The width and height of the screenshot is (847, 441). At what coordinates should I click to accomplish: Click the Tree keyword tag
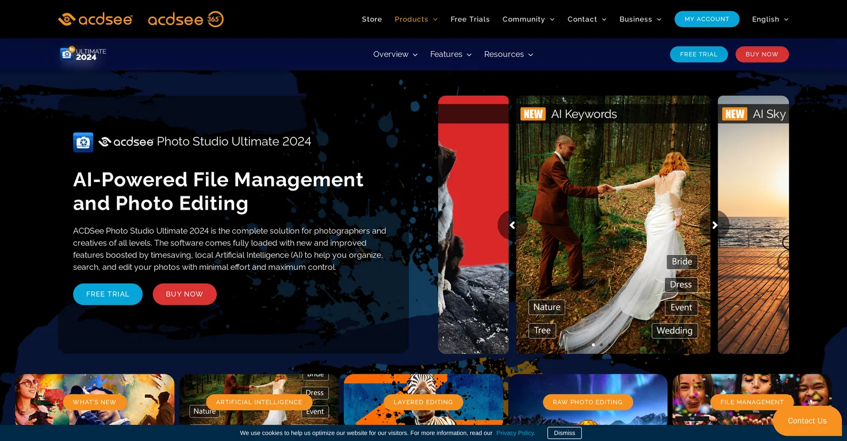coord(542,331)
